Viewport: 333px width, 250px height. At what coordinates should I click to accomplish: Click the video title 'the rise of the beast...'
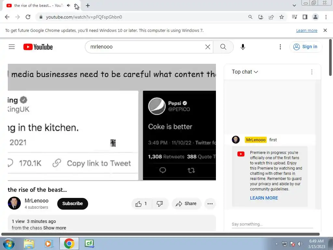37,190
